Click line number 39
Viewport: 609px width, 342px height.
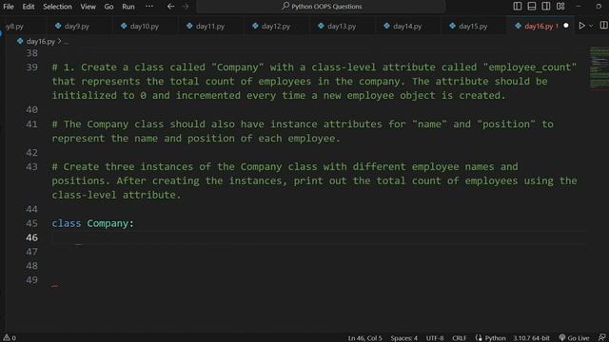31,67
